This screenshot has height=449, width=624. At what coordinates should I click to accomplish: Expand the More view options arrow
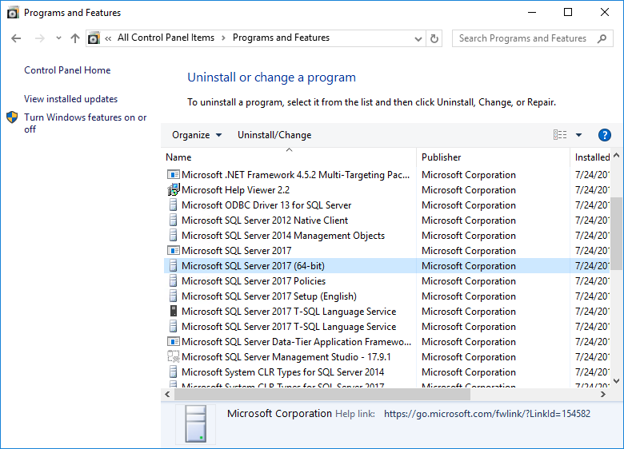pos(578,135)
